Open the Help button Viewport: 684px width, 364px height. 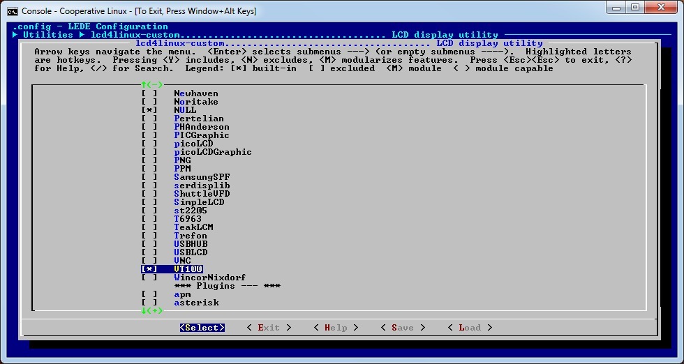(336, 327)
